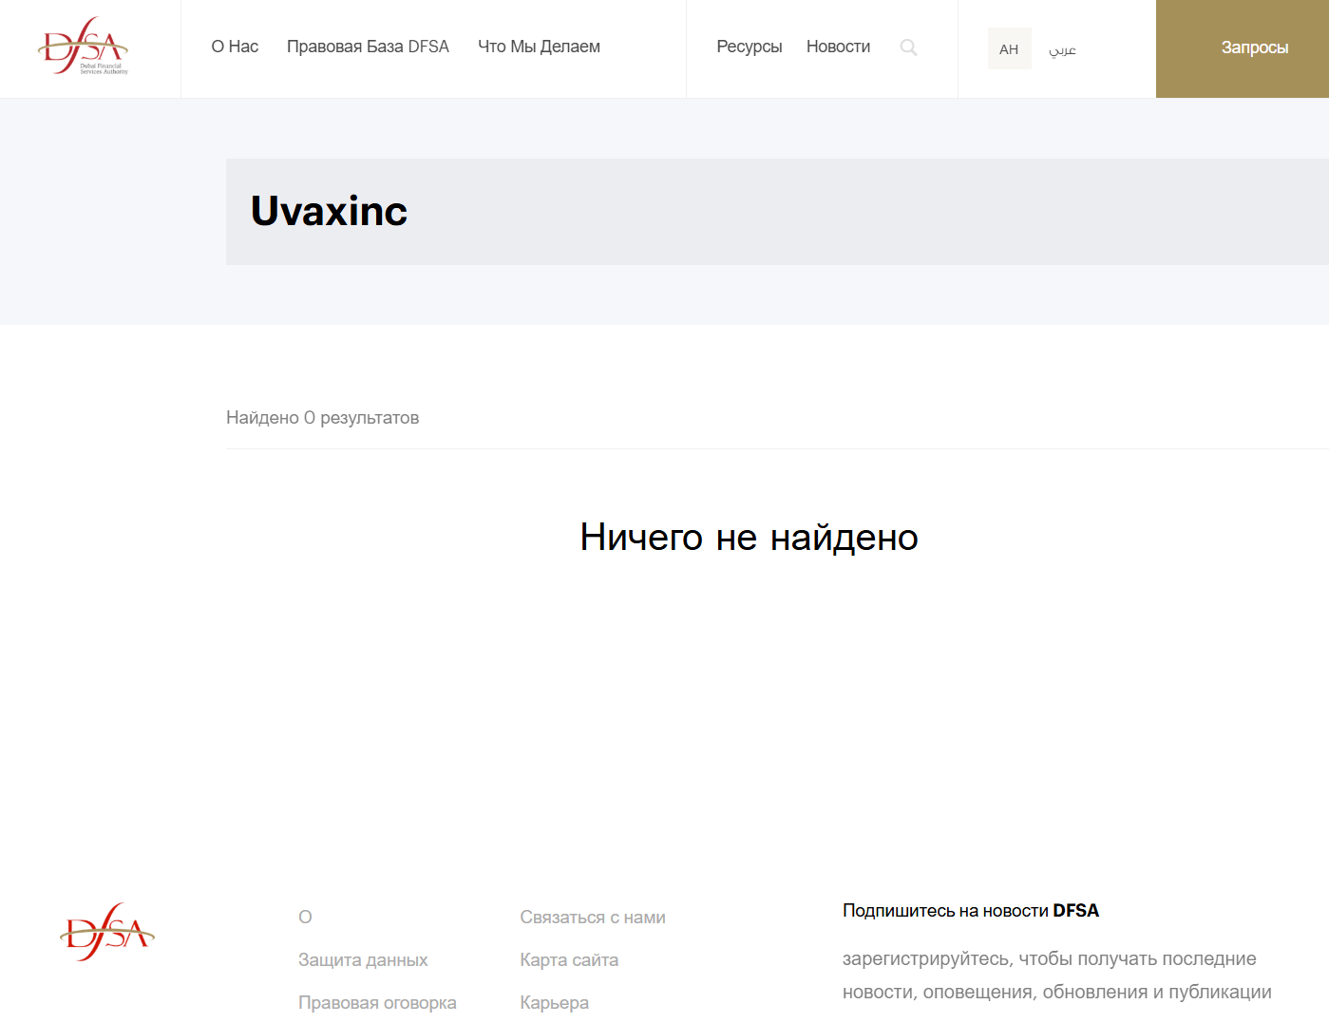Image resolution: width=1329 pixels, height=1023 pixels.
Task: Open the Запросы button
Action: click(1255, 47)
